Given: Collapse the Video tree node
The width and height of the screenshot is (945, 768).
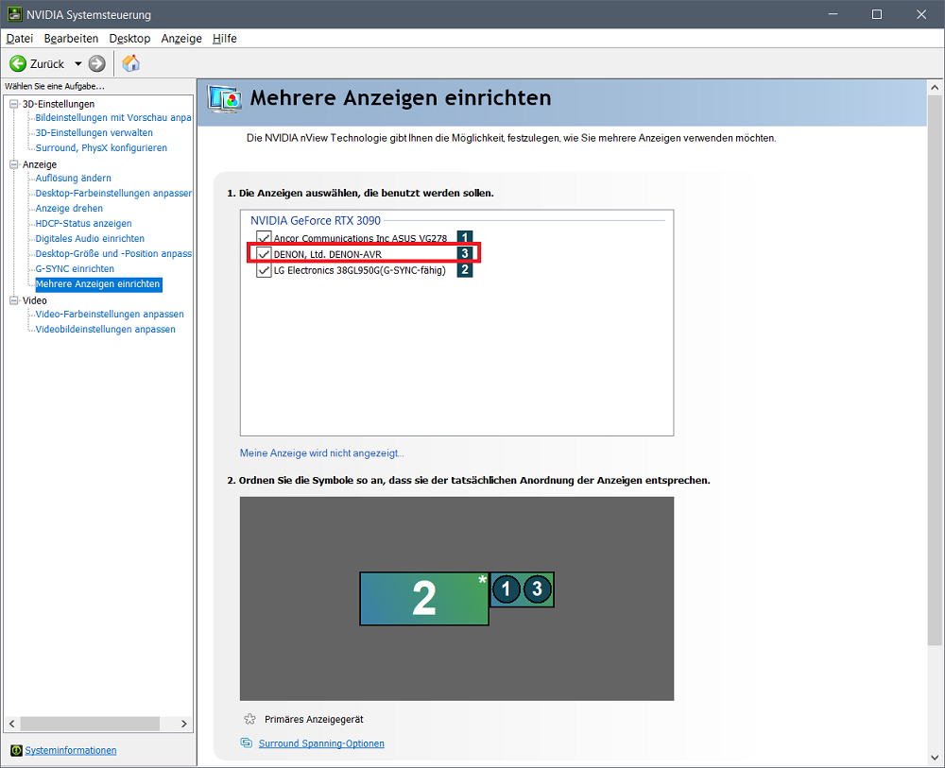Looking at the screenshot, I should coord(14,300).
